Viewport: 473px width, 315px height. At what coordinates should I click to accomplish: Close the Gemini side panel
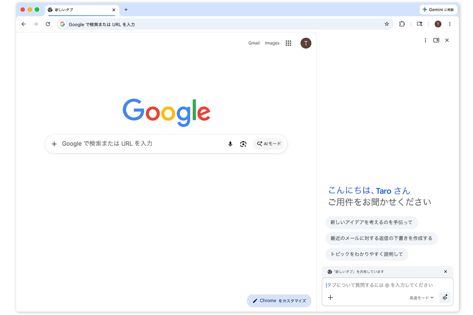(x=447, y=40)
